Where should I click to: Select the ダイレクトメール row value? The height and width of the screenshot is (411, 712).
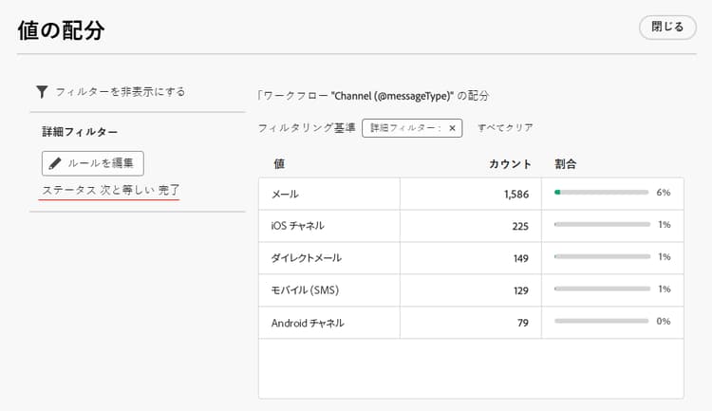pyautogui.click(x=306, y=258)
